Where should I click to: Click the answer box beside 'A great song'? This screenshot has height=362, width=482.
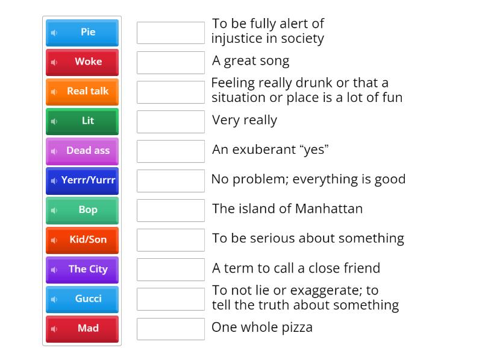(171, 62)
